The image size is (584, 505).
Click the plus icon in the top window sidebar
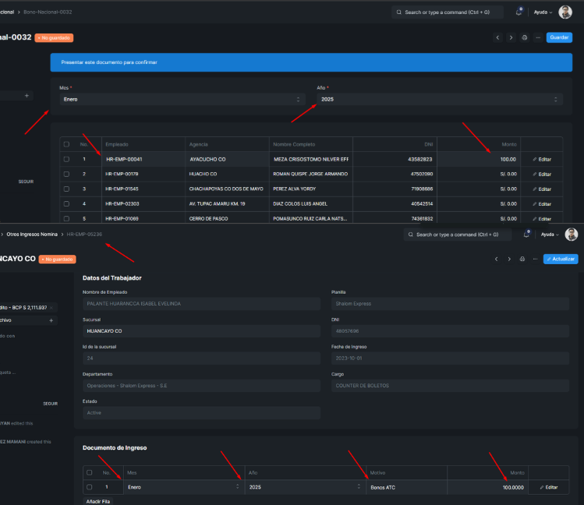[x=27, y=96]
